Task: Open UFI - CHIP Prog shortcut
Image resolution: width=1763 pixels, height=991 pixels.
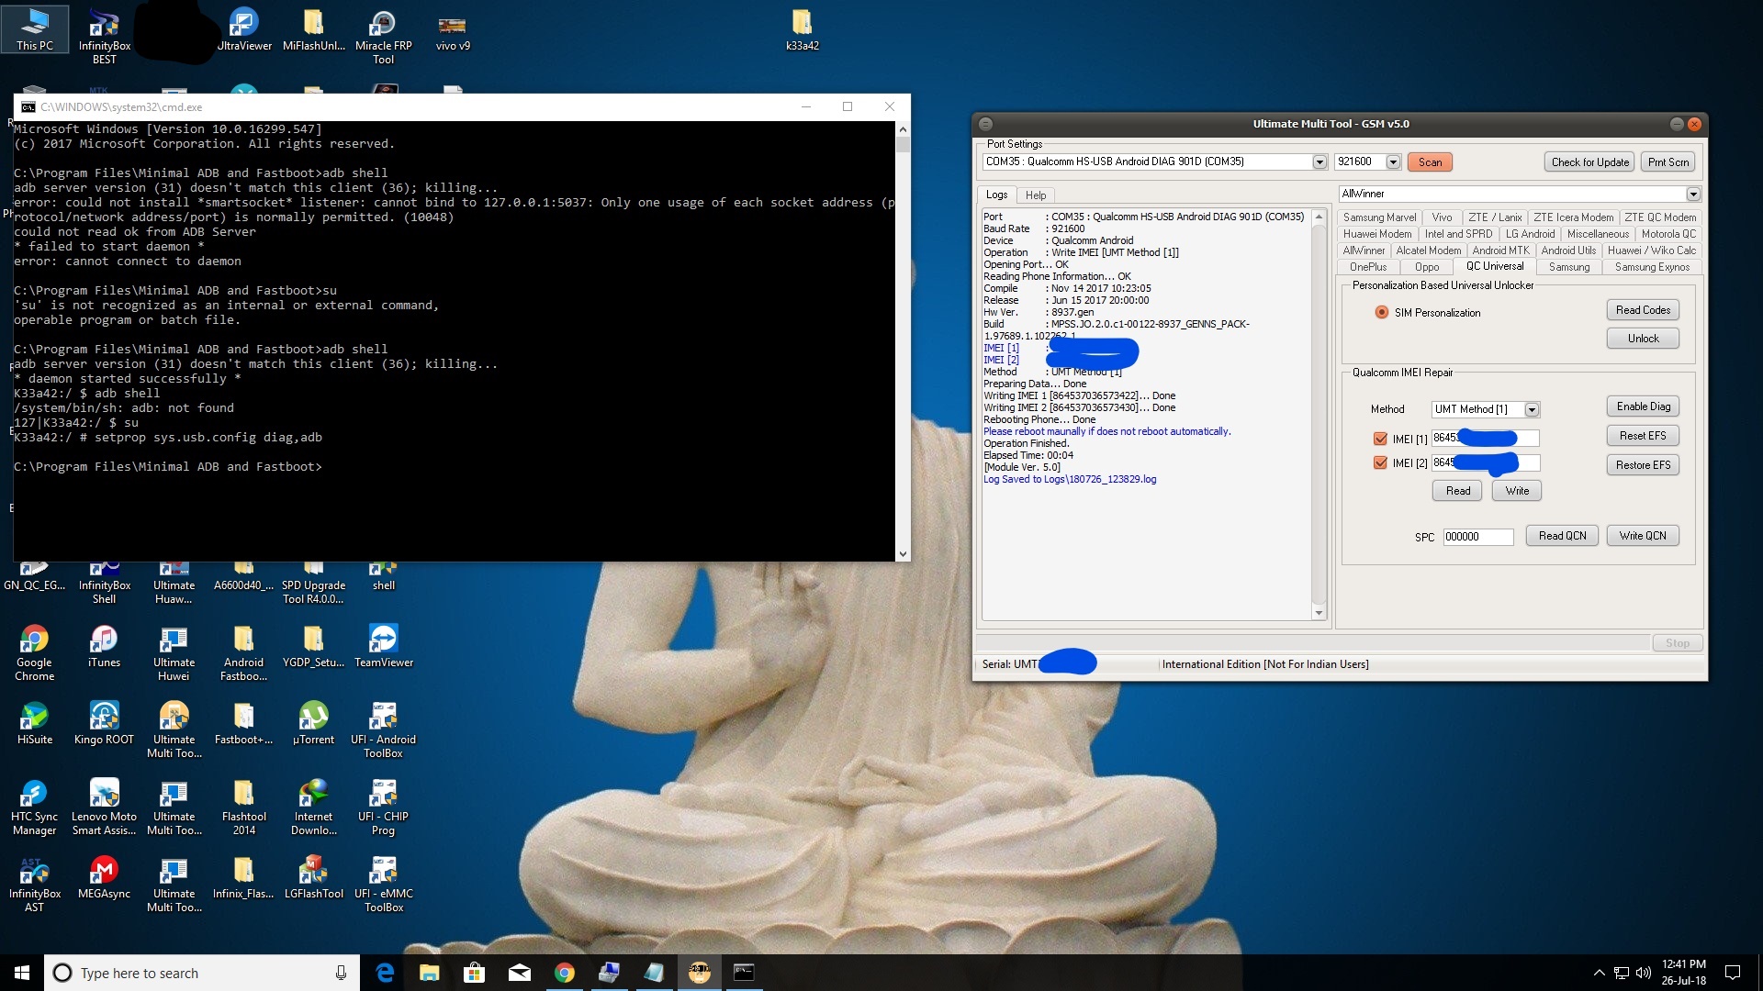Action: (x=384, y=807)
